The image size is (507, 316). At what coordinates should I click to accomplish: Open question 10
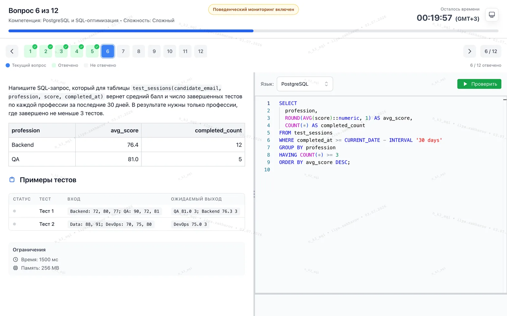pos(170,51)
